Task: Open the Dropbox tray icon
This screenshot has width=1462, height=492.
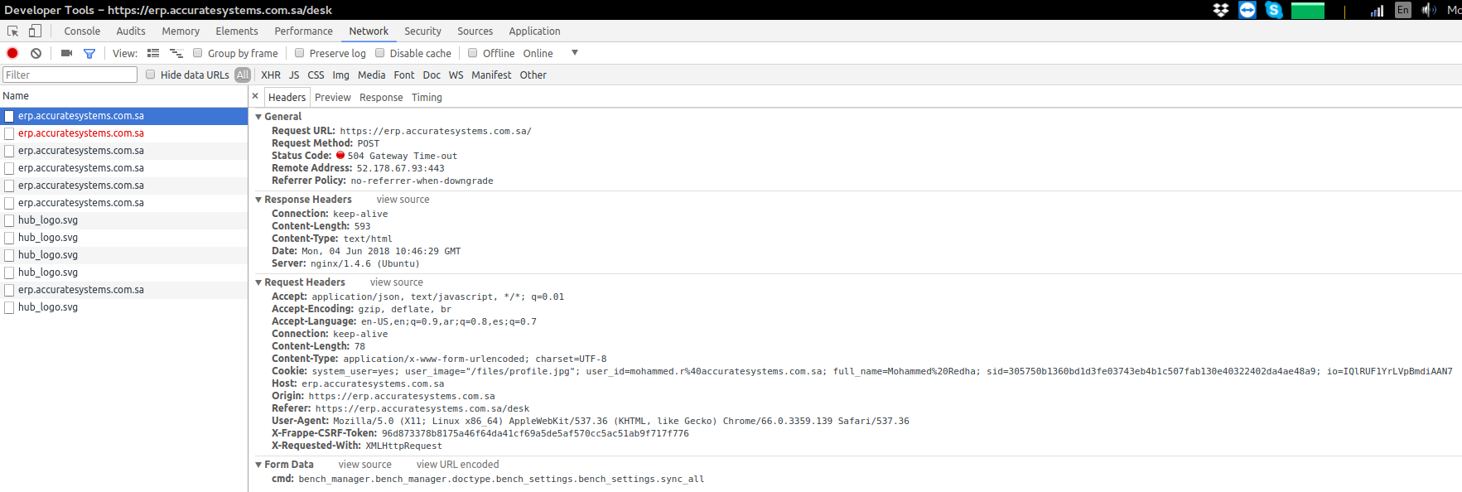Action: [x=1221, y=10]
